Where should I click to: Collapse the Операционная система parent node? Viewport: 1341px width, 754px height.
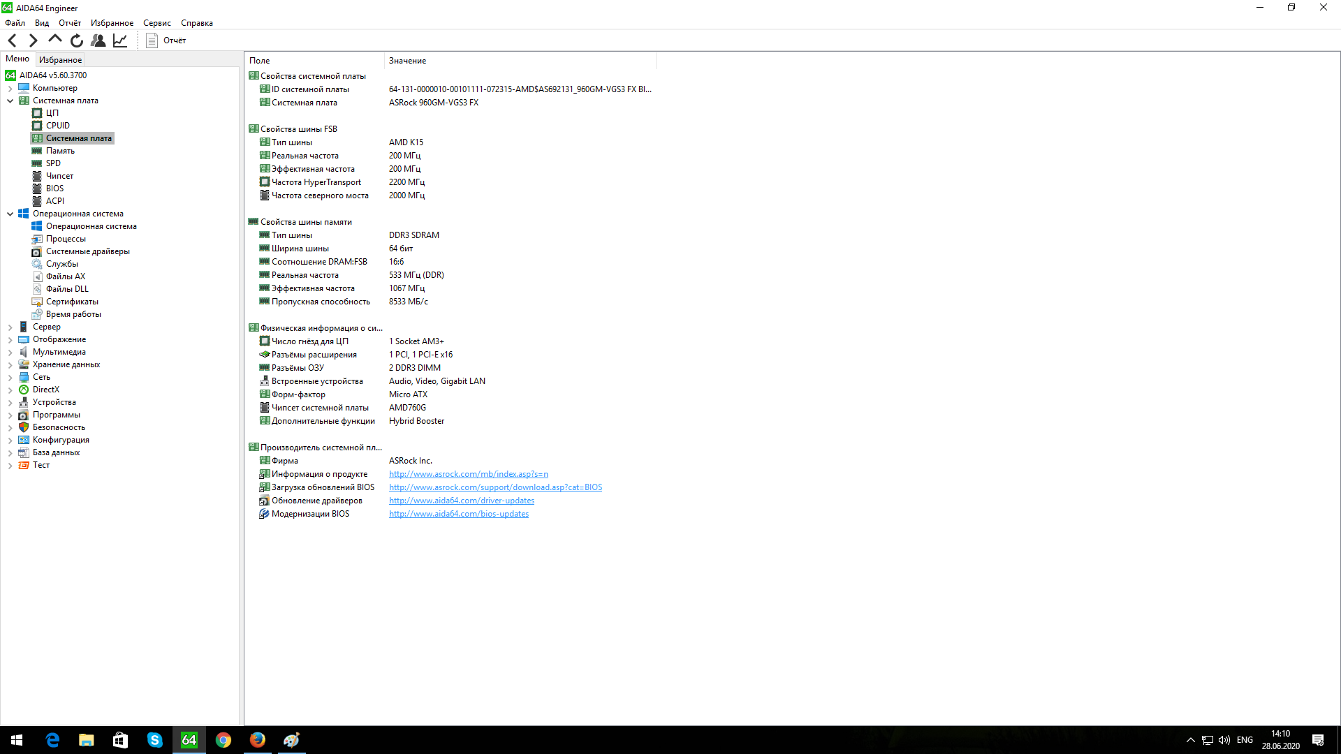10,214
